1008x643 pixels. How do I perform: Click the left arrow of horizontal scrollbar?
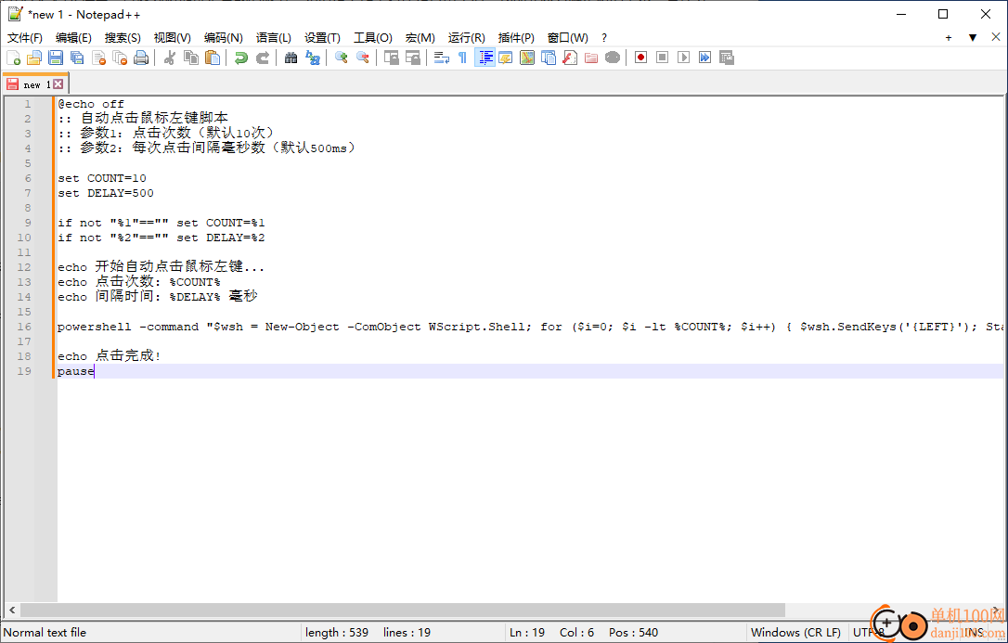(x=12, y=610)
